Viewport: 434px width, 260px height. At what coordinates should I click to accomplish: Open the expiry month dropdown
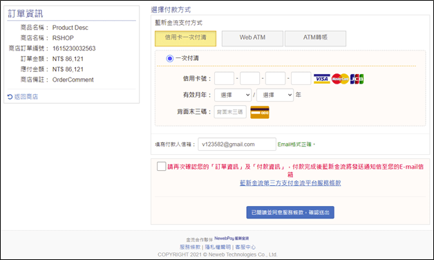click(233, 95)
